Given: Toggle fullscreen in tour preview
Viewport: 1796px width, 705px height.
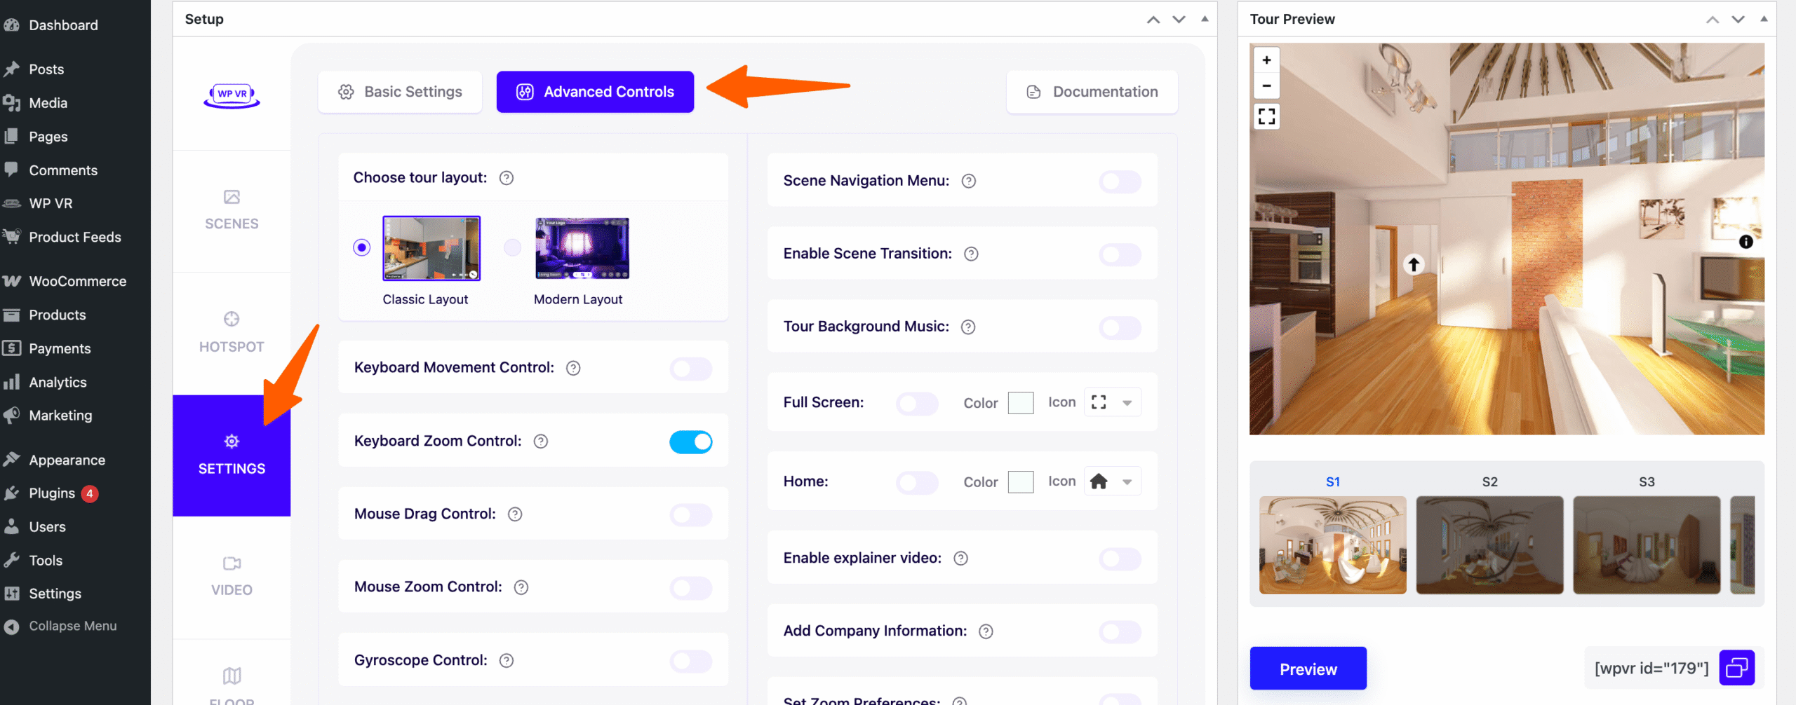Looking at the screenshot, I should (x=1266, y=116).
